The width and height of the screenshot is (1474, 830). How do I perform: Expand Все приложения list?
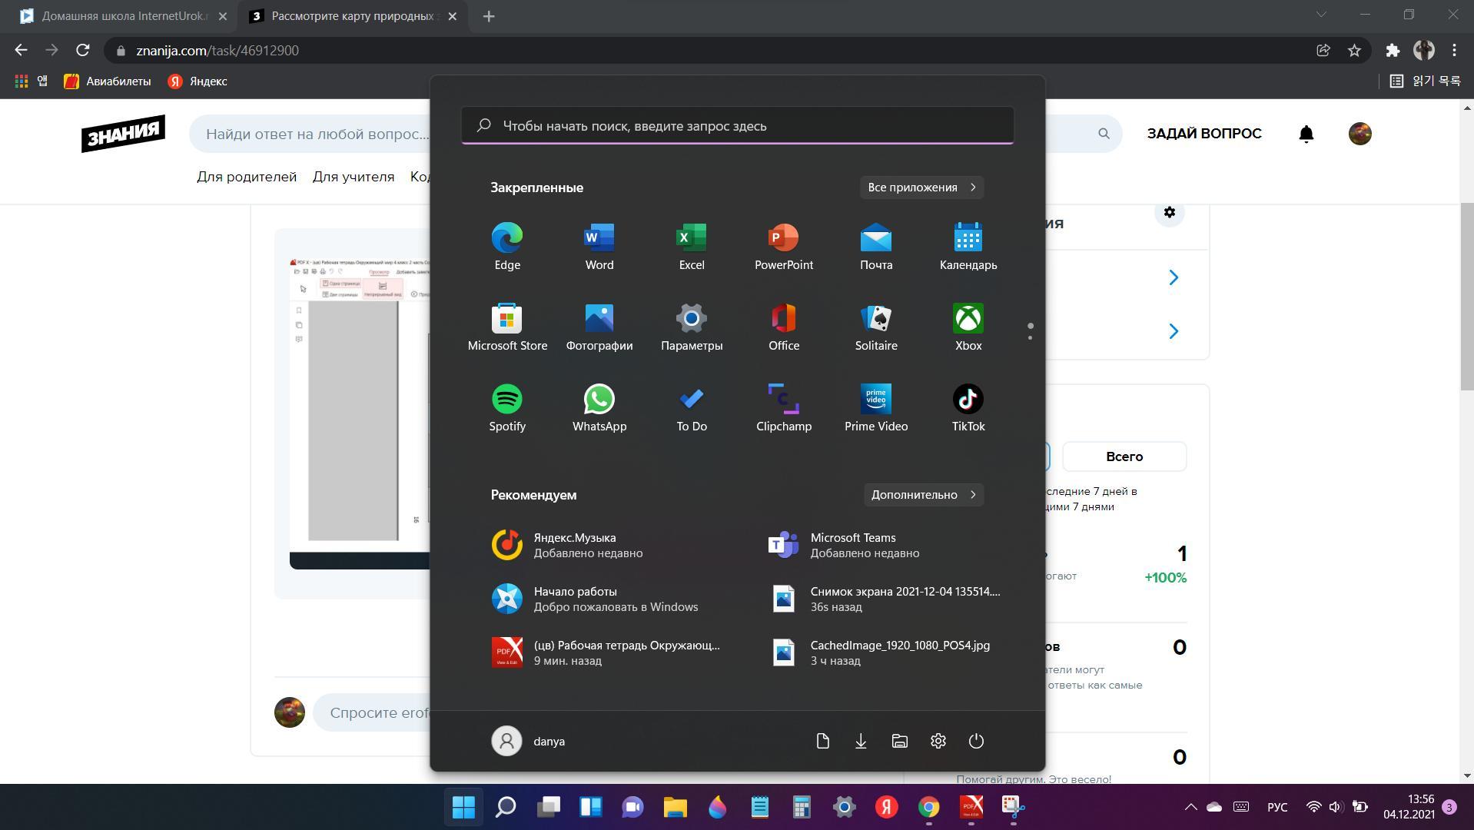pyautogui.click(x=921, y=188)
